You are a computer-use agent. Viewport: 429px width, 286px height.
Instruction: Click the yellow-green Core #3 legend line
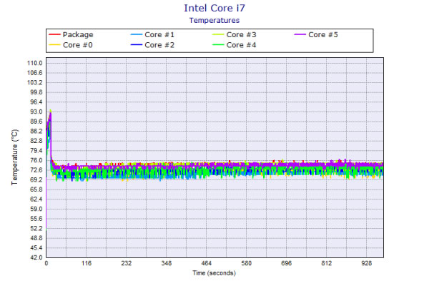[218, 34]
